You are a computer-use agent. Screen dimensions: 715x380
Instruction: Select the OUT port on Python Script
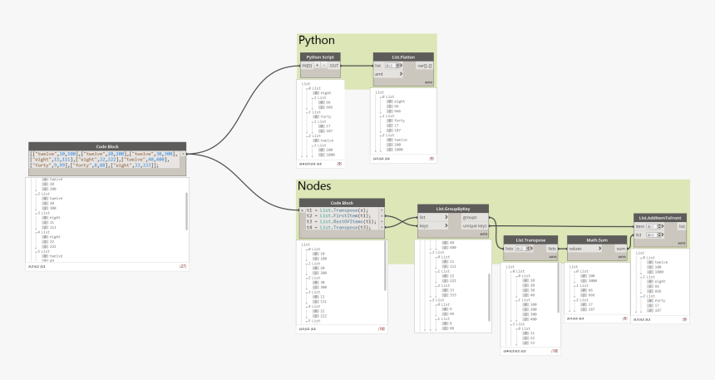click(x=334, y=66)
